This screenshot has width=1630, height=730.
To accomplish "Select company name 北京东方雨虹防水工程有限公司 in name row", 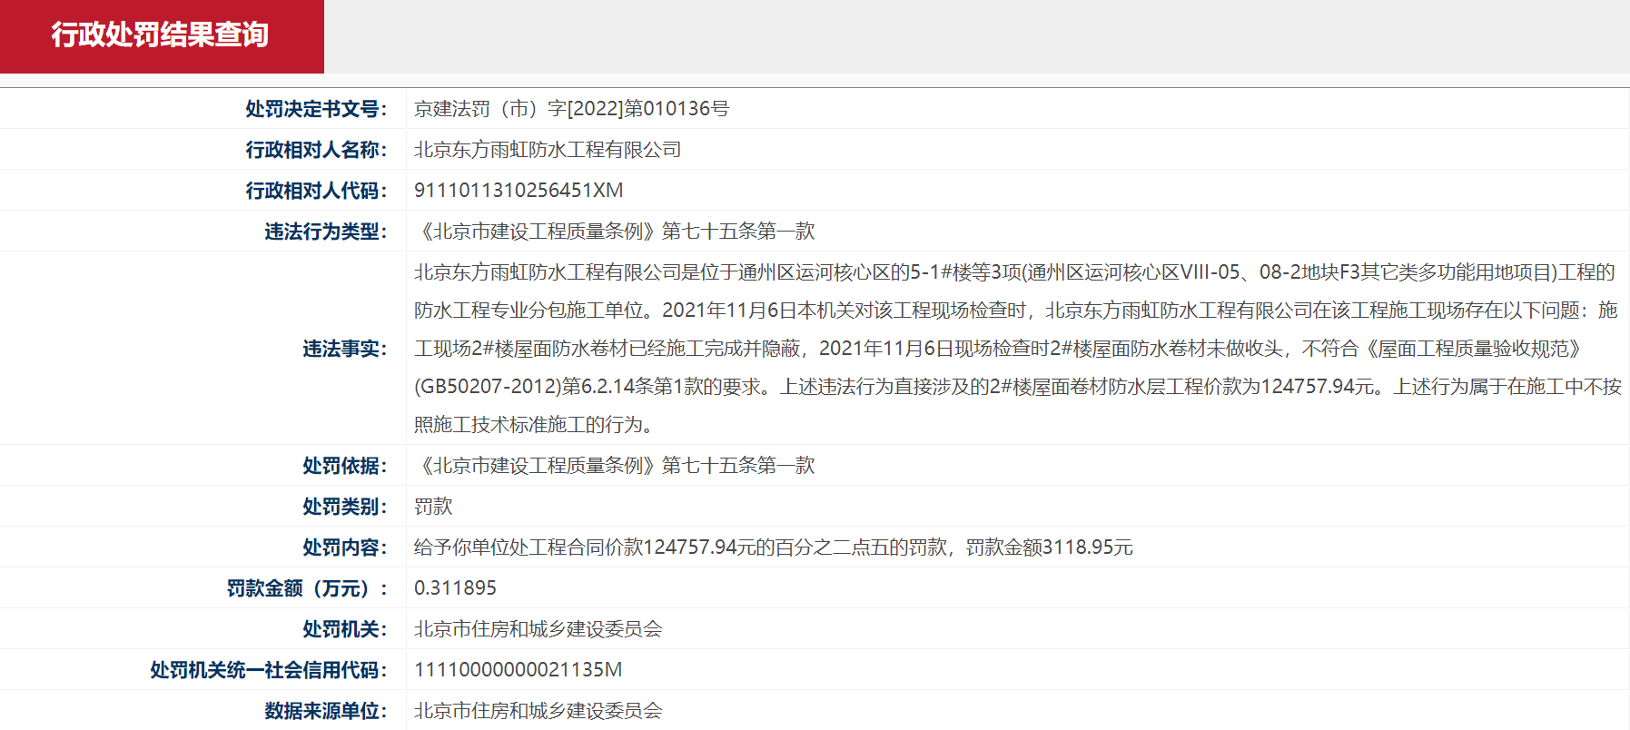I will point(548,150).
